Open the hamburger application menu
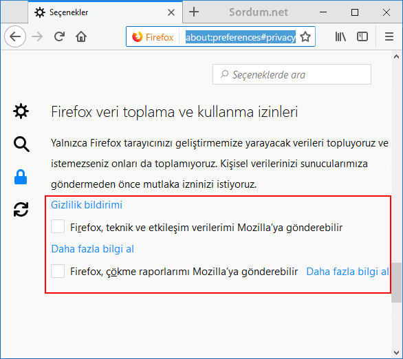The image size is (403, 359). [389, 36]
